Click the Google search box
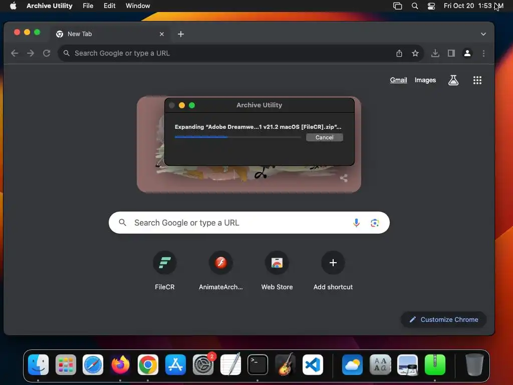 coord(249,223)
